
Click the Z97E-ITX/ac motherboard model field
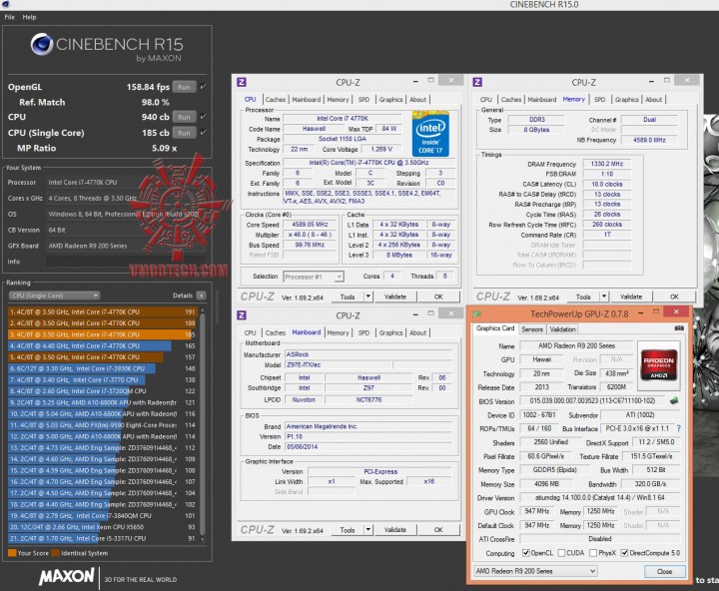(339, 365)
